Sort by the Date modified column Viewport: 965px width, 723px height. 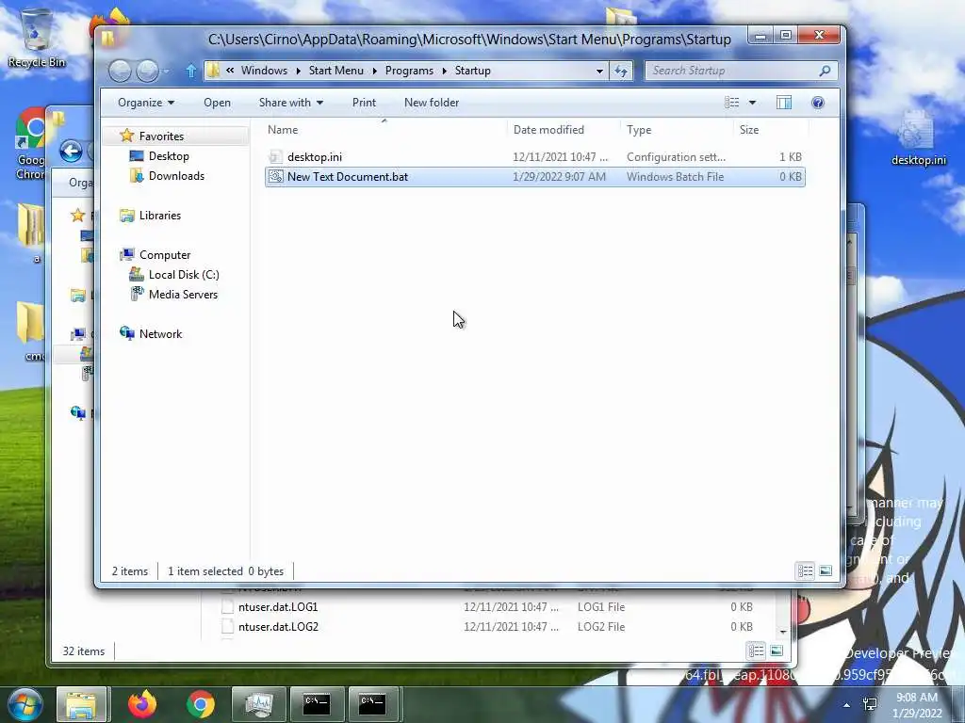[564, 130]
